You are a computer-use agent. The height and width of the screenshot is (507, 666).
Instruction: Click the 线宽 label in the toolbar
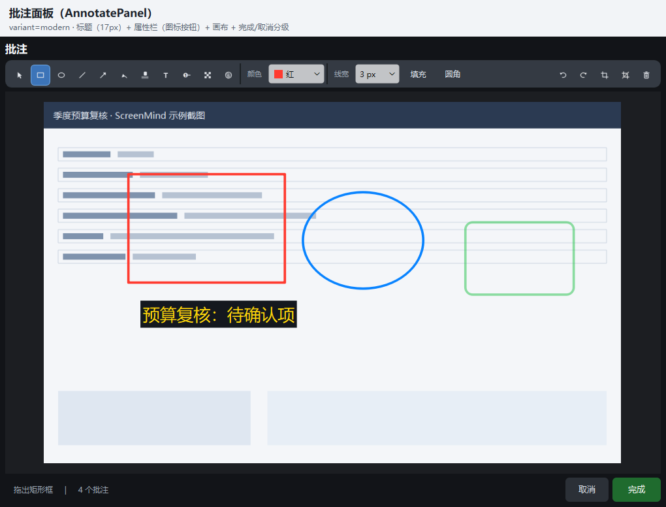341,74
